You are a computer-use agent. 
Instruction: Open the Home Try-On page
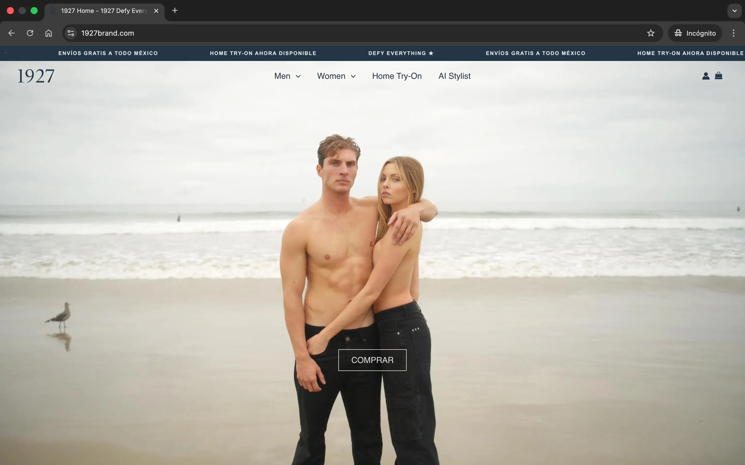pyautogui.click(x=397, y=76)
